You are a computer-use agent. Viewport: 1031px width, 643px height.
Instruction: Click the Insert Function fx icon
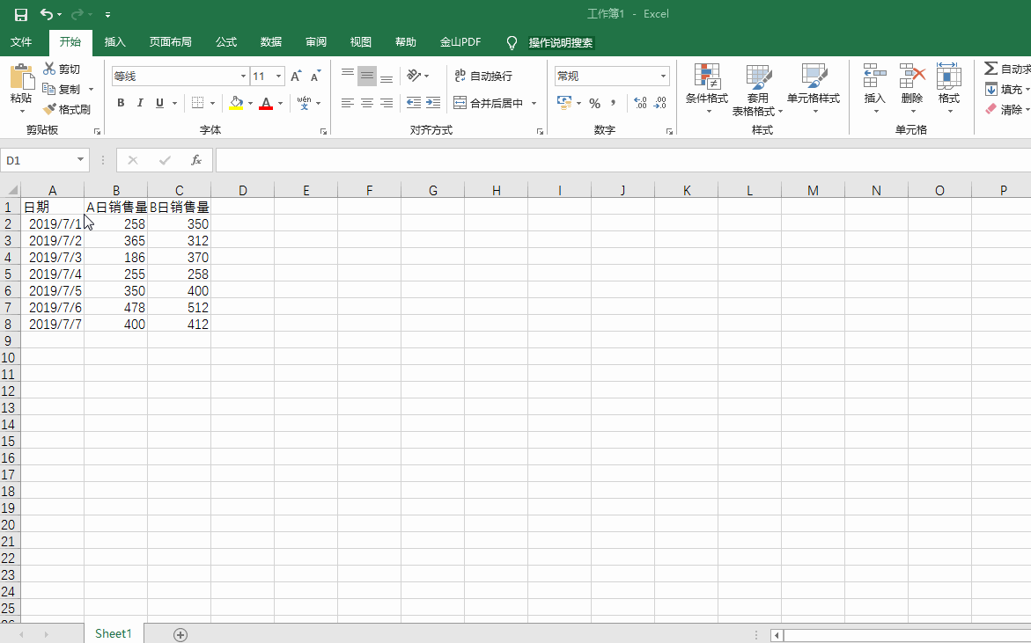[196, 161]
